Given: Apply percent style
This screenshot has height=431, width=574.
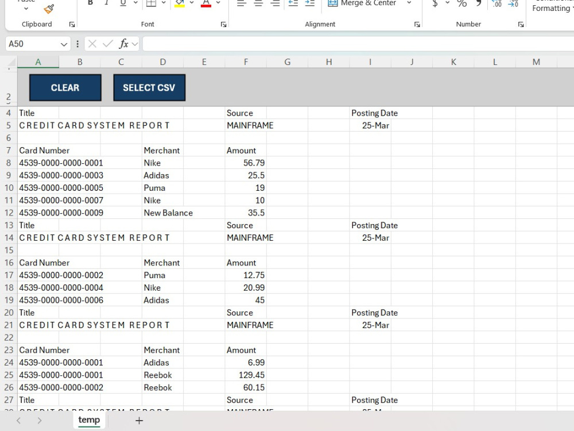Looking at the screenshot, I should (461, 3).
